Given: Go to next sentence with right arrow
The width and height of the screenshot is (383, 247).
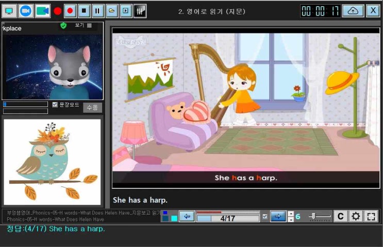Looking at the screenshot, I should point(278,216).
